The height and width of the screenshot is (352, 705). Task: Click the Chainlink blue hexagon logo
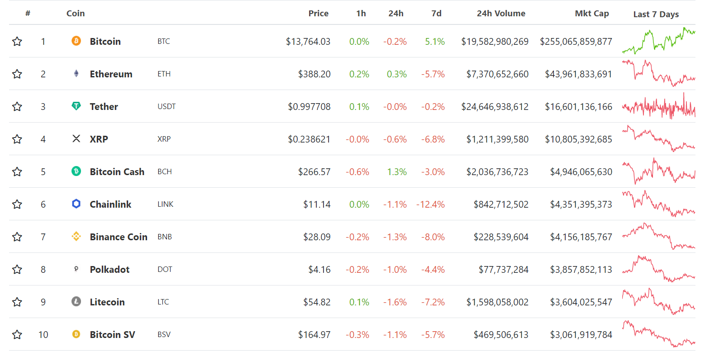pyautogui.click(x=76, y=204)
